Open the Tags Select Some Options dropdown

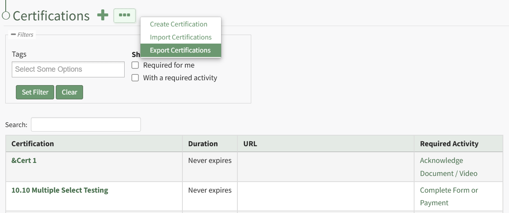(x=68, y=69)
